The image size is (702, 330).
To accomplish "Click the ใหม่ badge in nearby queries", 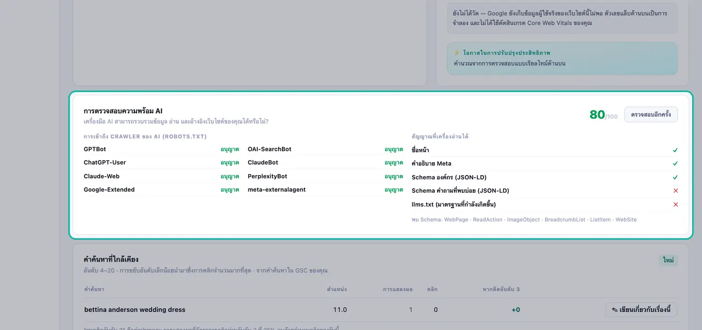I will coord(668,260).
